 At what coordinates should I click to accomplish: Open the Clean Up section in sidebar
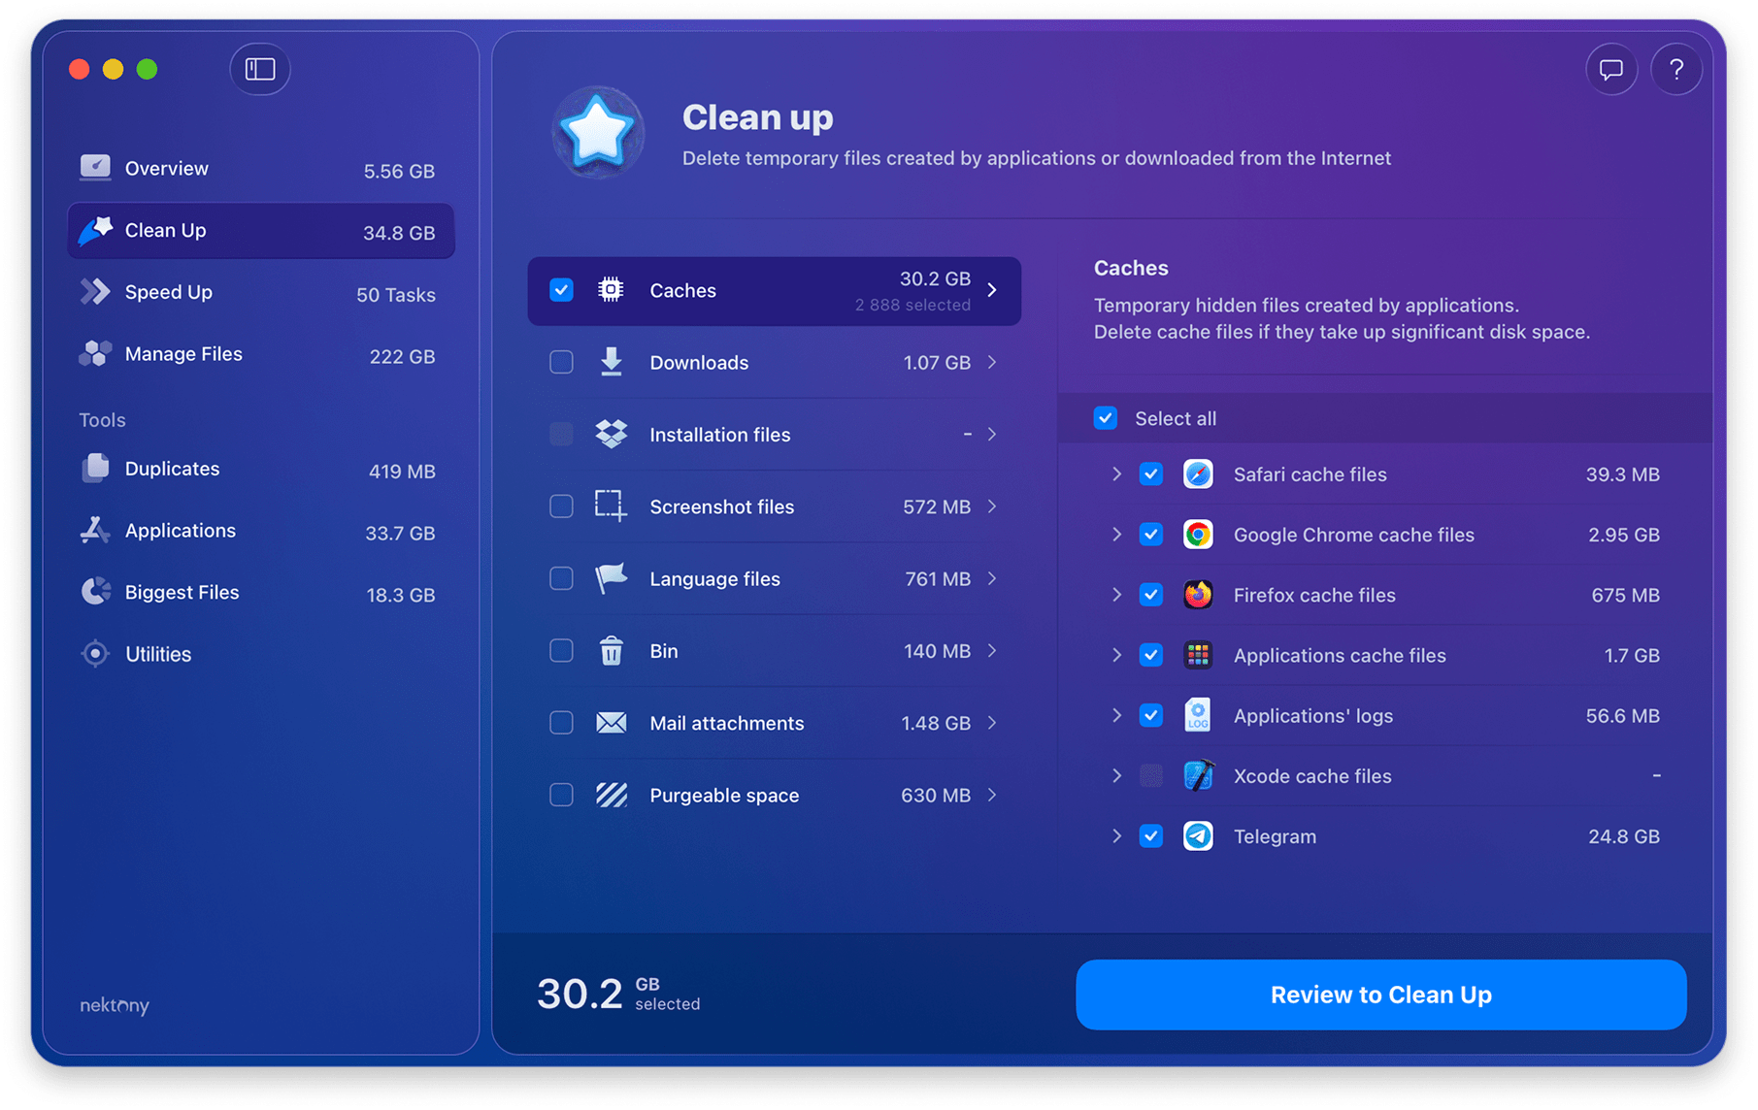coord(165,231)
